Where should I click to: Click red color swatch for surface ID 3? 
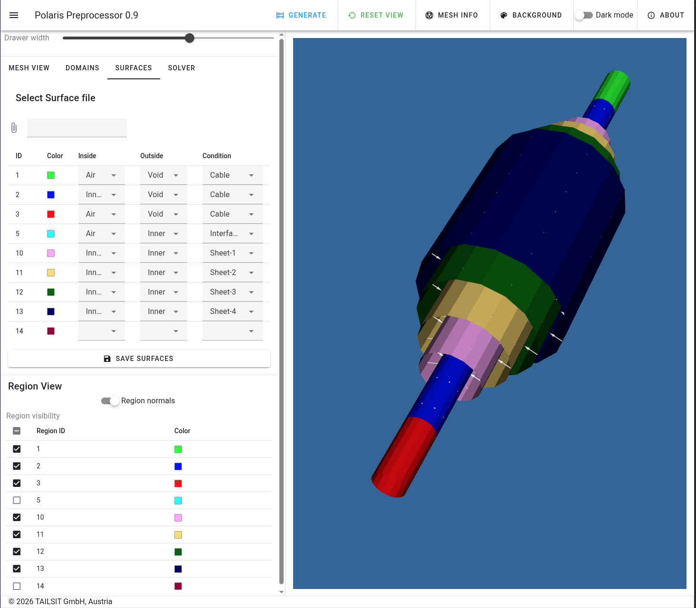click(51, 214)
